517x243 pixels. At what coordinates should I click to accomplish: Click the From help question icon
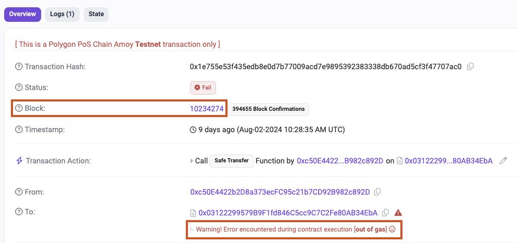pyautogui.click(x=19, y=192)
